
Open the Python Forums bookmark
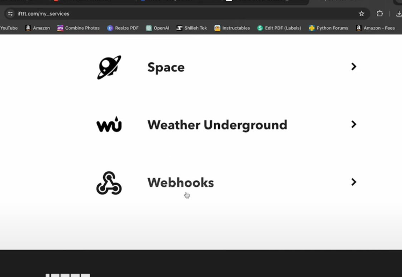click(329, 28)
